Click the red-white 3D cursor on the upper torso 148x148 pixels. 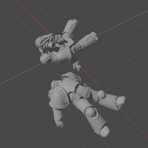61,47
